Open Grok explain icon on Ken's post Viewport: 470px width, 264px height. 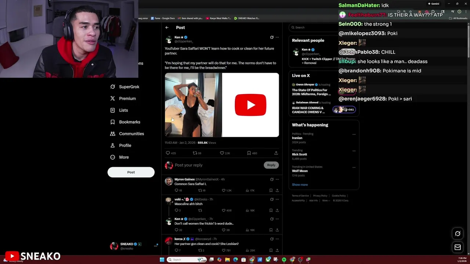click(x=272, y=37)
